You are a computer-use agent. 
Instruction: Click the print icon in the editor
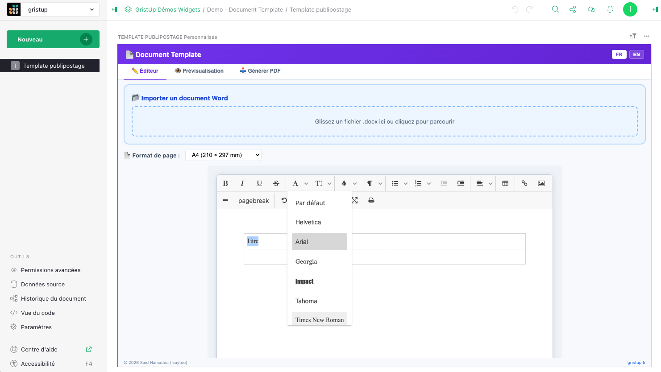click(x=371, y=201)
